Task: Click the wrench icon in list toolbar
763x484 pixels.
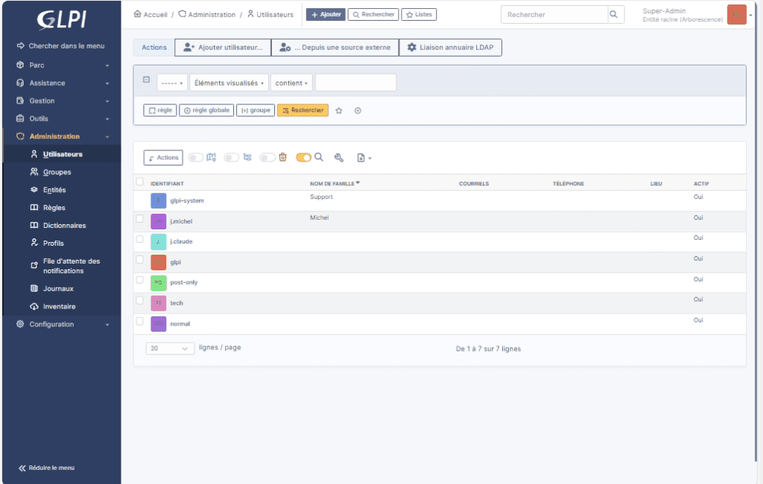Action: pyautogui.click(x=338, y=157)
